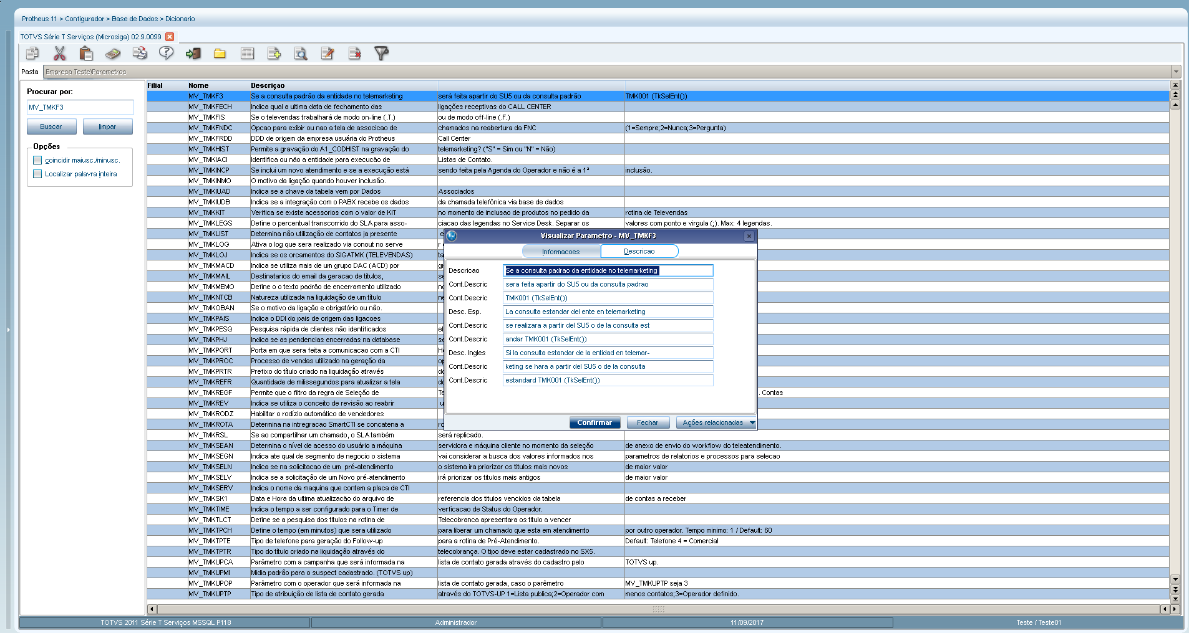Click the globe icon in dialog title bar
This screenshot has width=1189, height=633.
point(452,236)
